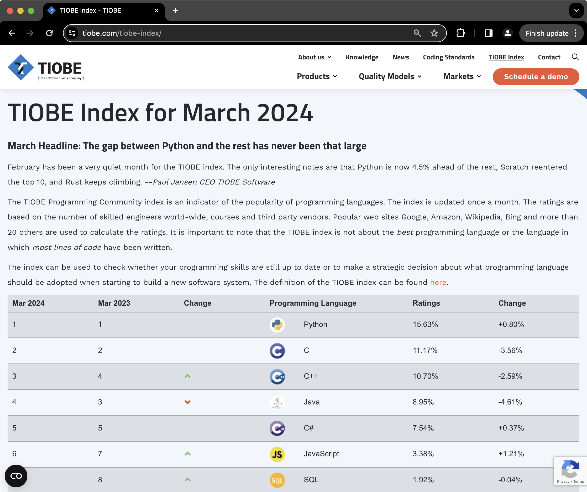The width and height of the screenshot is (587, 492).
Task: Click the JavaScript JS logo icon
Action: click(277, 454)
